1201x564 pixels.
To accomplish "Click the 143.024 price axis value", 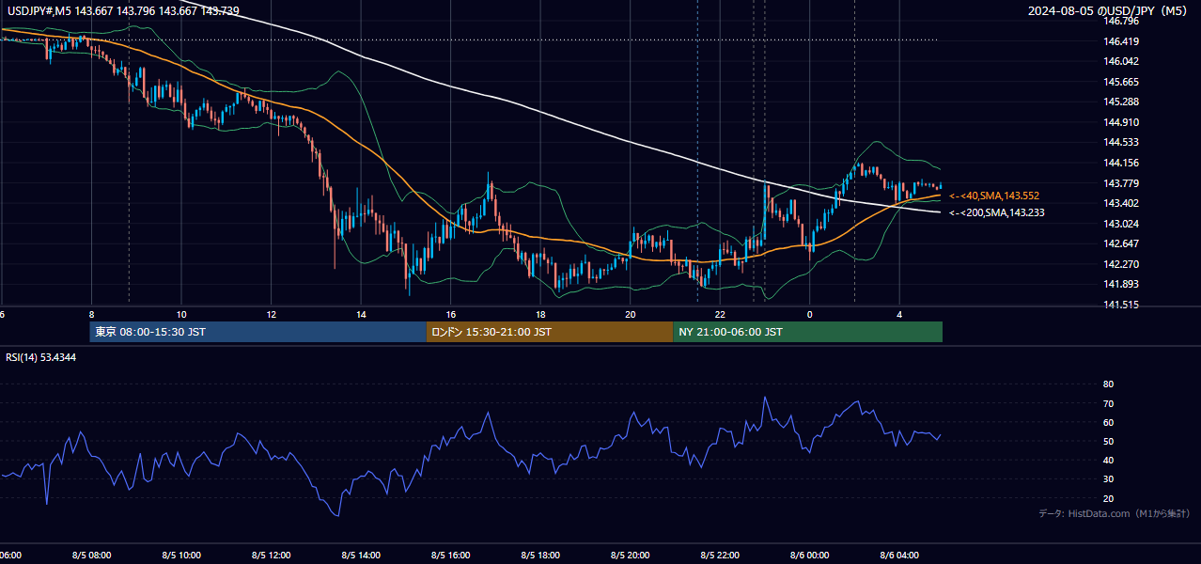I will tap(1120, 224).
